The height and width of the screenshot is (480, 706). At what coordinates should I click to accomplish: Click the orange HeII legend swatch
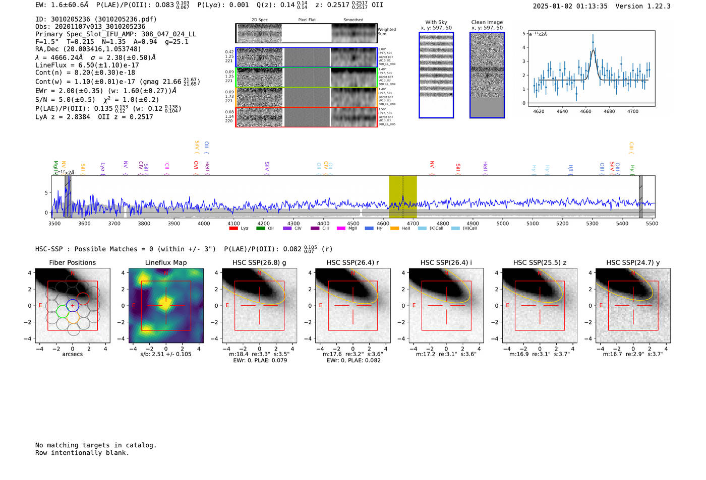coord(394,228)
